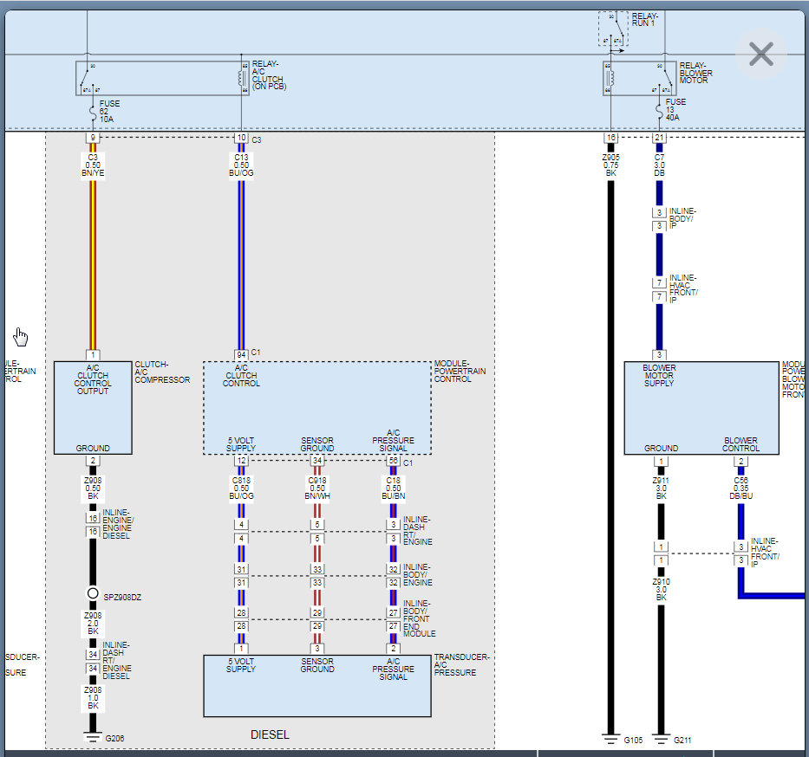Viewport: 809px width, 757px height.
Task: Click connector pin 56 at PCM
Action: coord(393,460)
